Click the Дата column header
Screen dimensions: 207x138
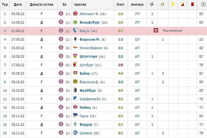[18, 5]
